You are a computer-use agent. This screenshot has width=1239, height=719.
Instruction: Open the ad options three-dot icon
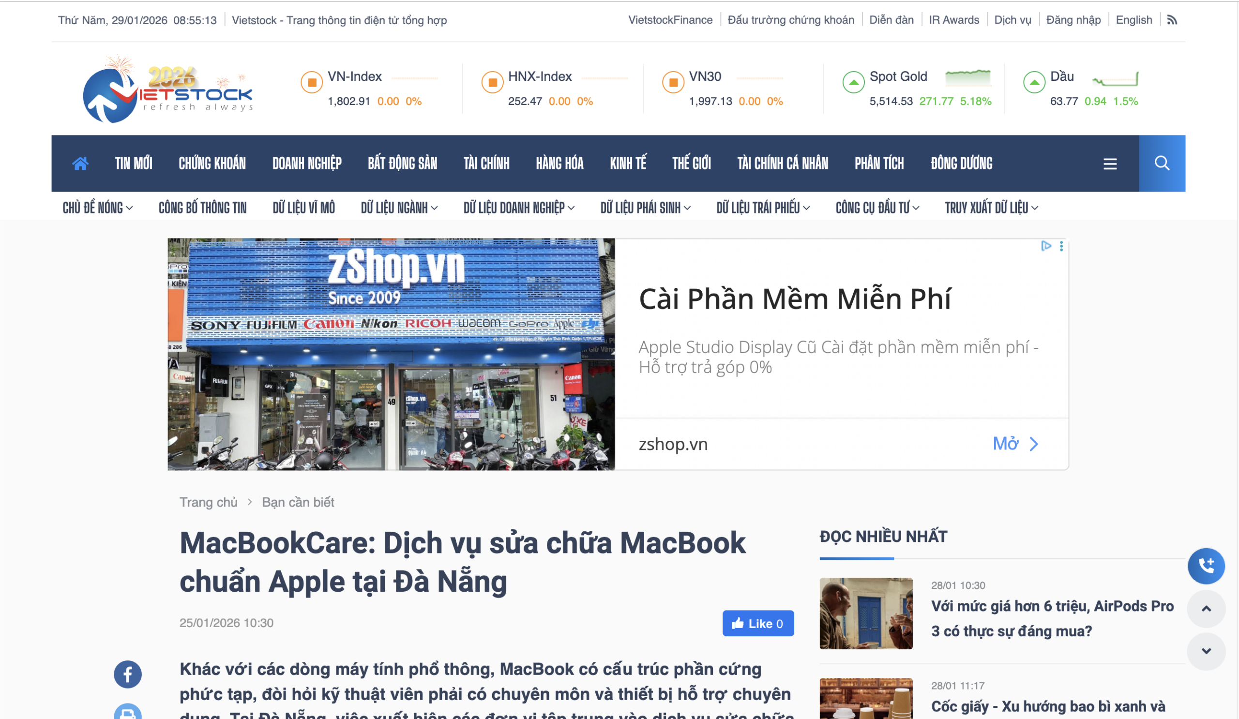(x=1061, y=246)
